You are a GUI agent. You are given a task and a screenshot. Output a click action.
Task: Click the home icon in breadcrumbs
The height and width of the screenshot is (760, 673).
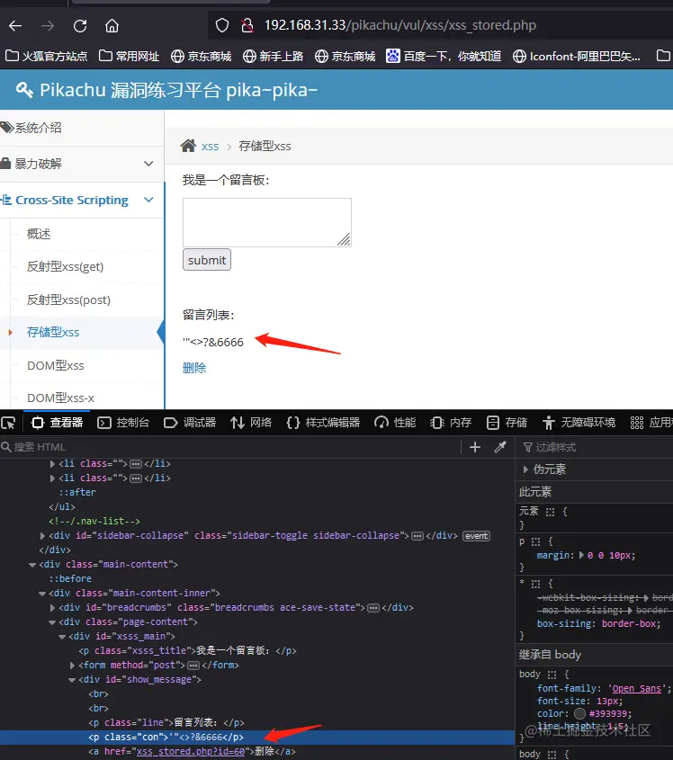tap(188, 146)
